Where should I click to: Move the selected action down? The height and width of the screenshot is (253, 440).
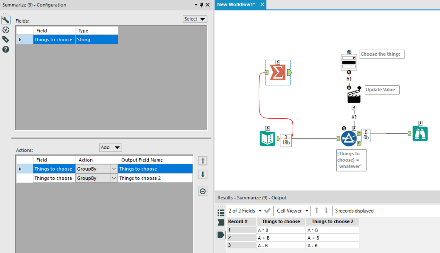[203, 174]
